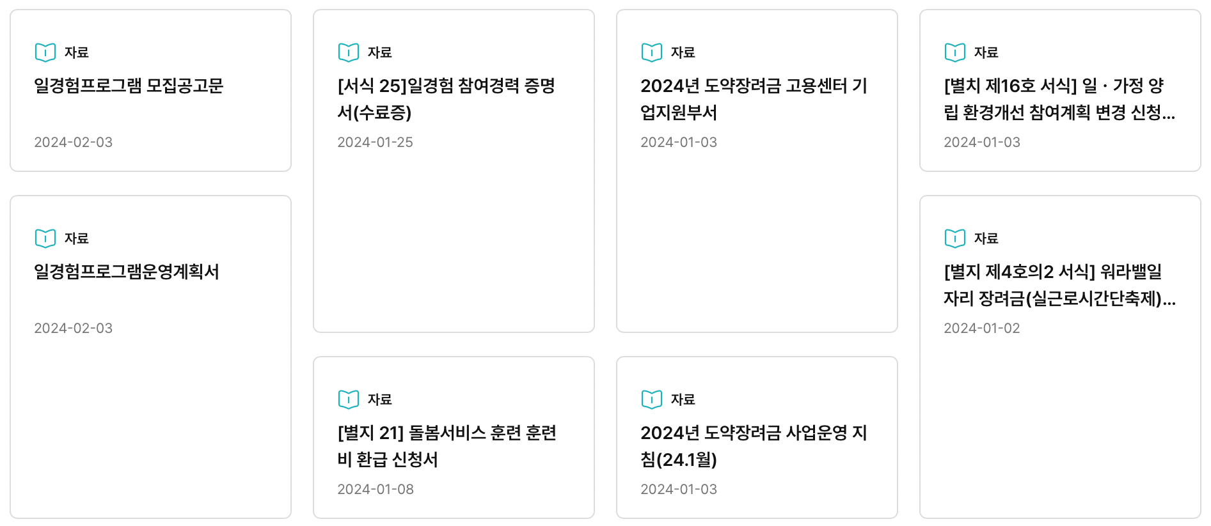Screen dimensions: 1211x526
Task: Select the book icon on [서식 25] card
Action: (348, 52)
